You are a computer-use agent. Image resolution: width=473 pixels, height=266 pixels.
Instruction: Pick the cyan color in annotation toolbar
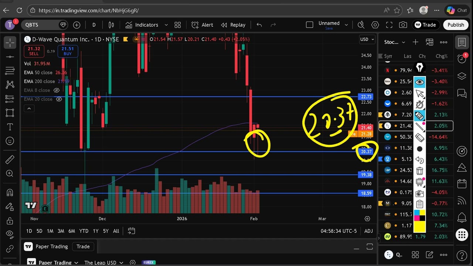(416, 213)
